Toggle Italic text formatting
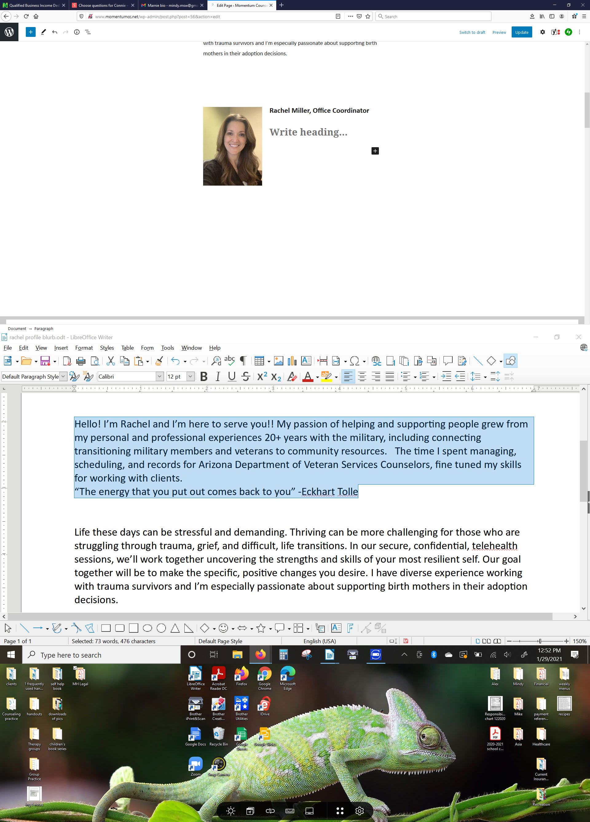Viewport: 590px width, 822px height. click(x=218, y=376)
